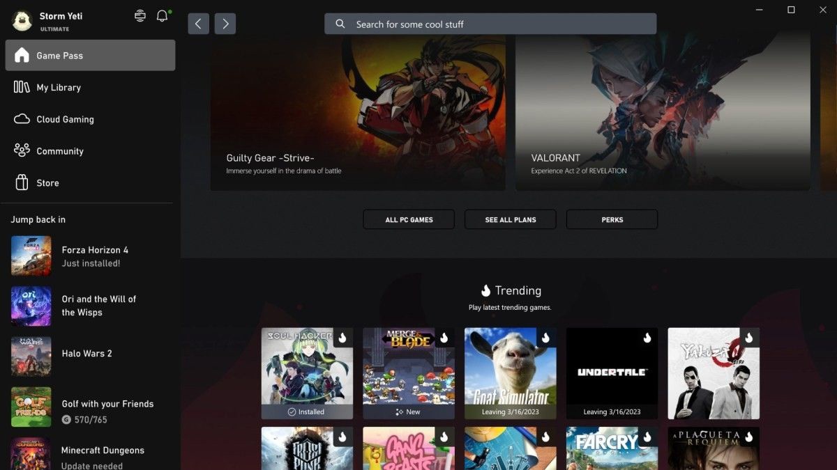The height and width of the screenshot is (470, 837).
Task: Open the Merge & Blade game tile
Action: [x=409, y=373]
